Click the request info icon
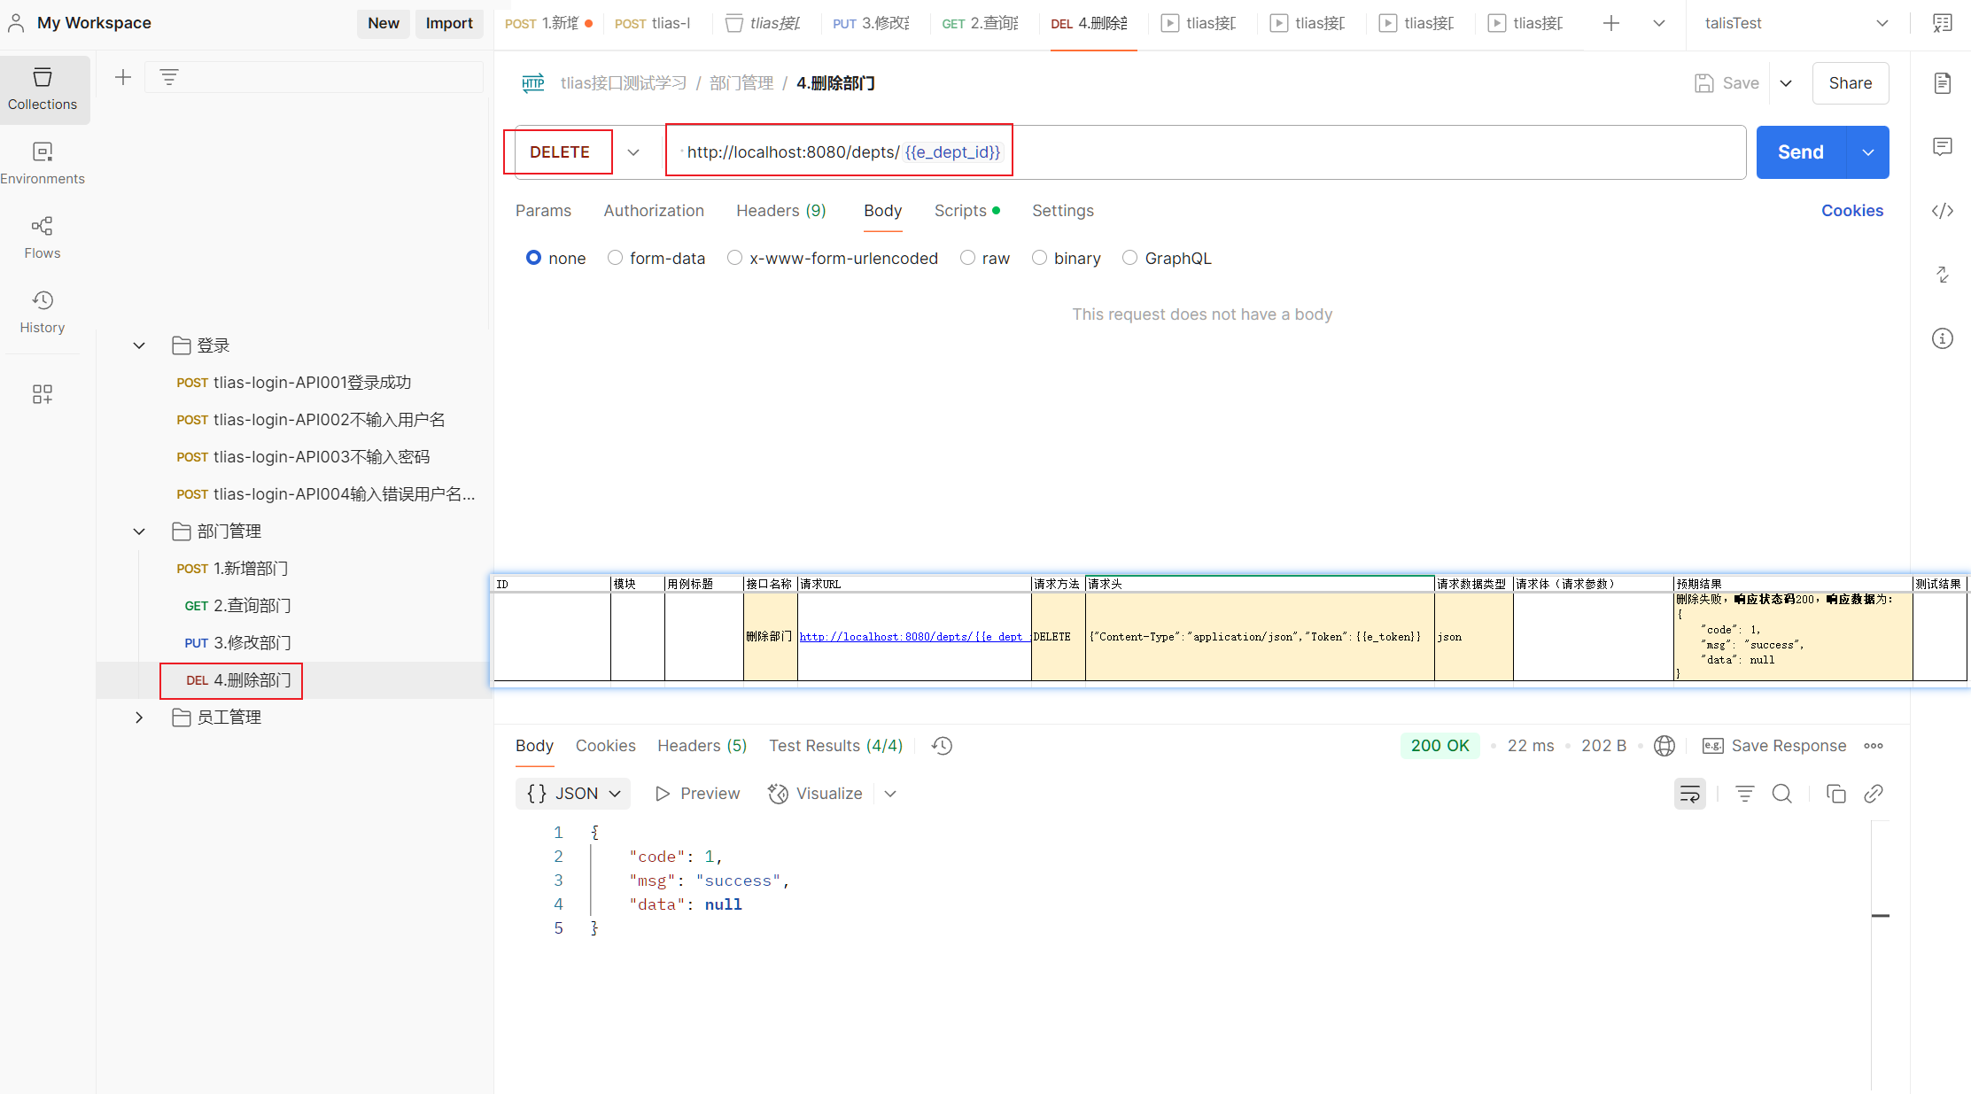 (1942, 338)
